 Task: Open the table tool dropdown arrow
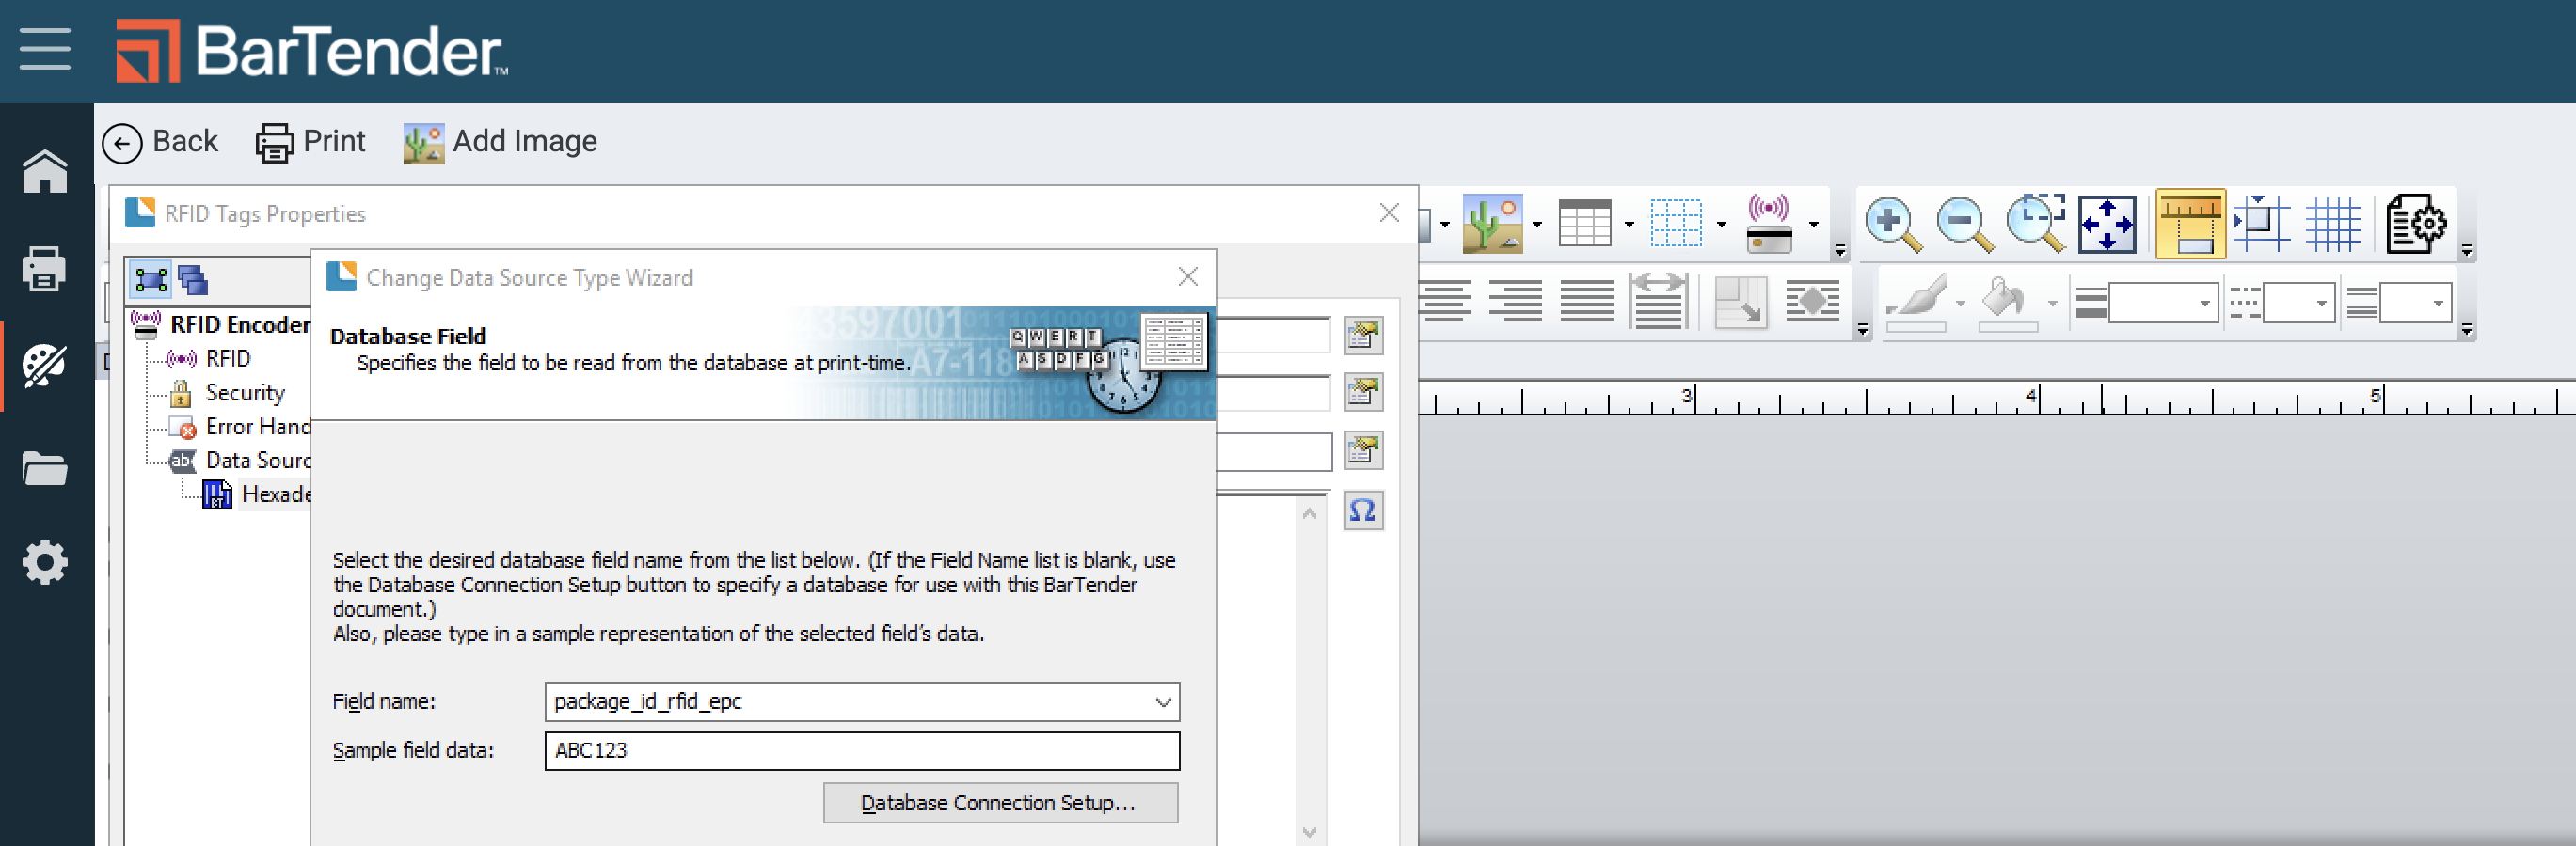1629,224
